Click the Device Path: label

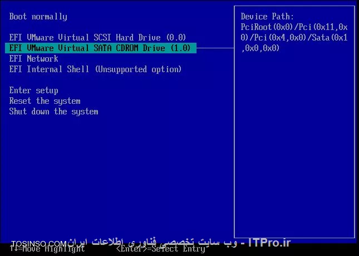(x=267, y=17)
